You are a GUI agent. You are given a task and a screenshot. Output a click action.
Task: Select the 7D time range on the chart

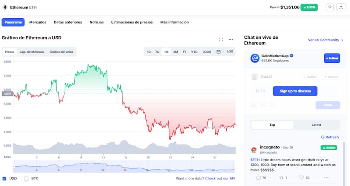coord(157,52)
